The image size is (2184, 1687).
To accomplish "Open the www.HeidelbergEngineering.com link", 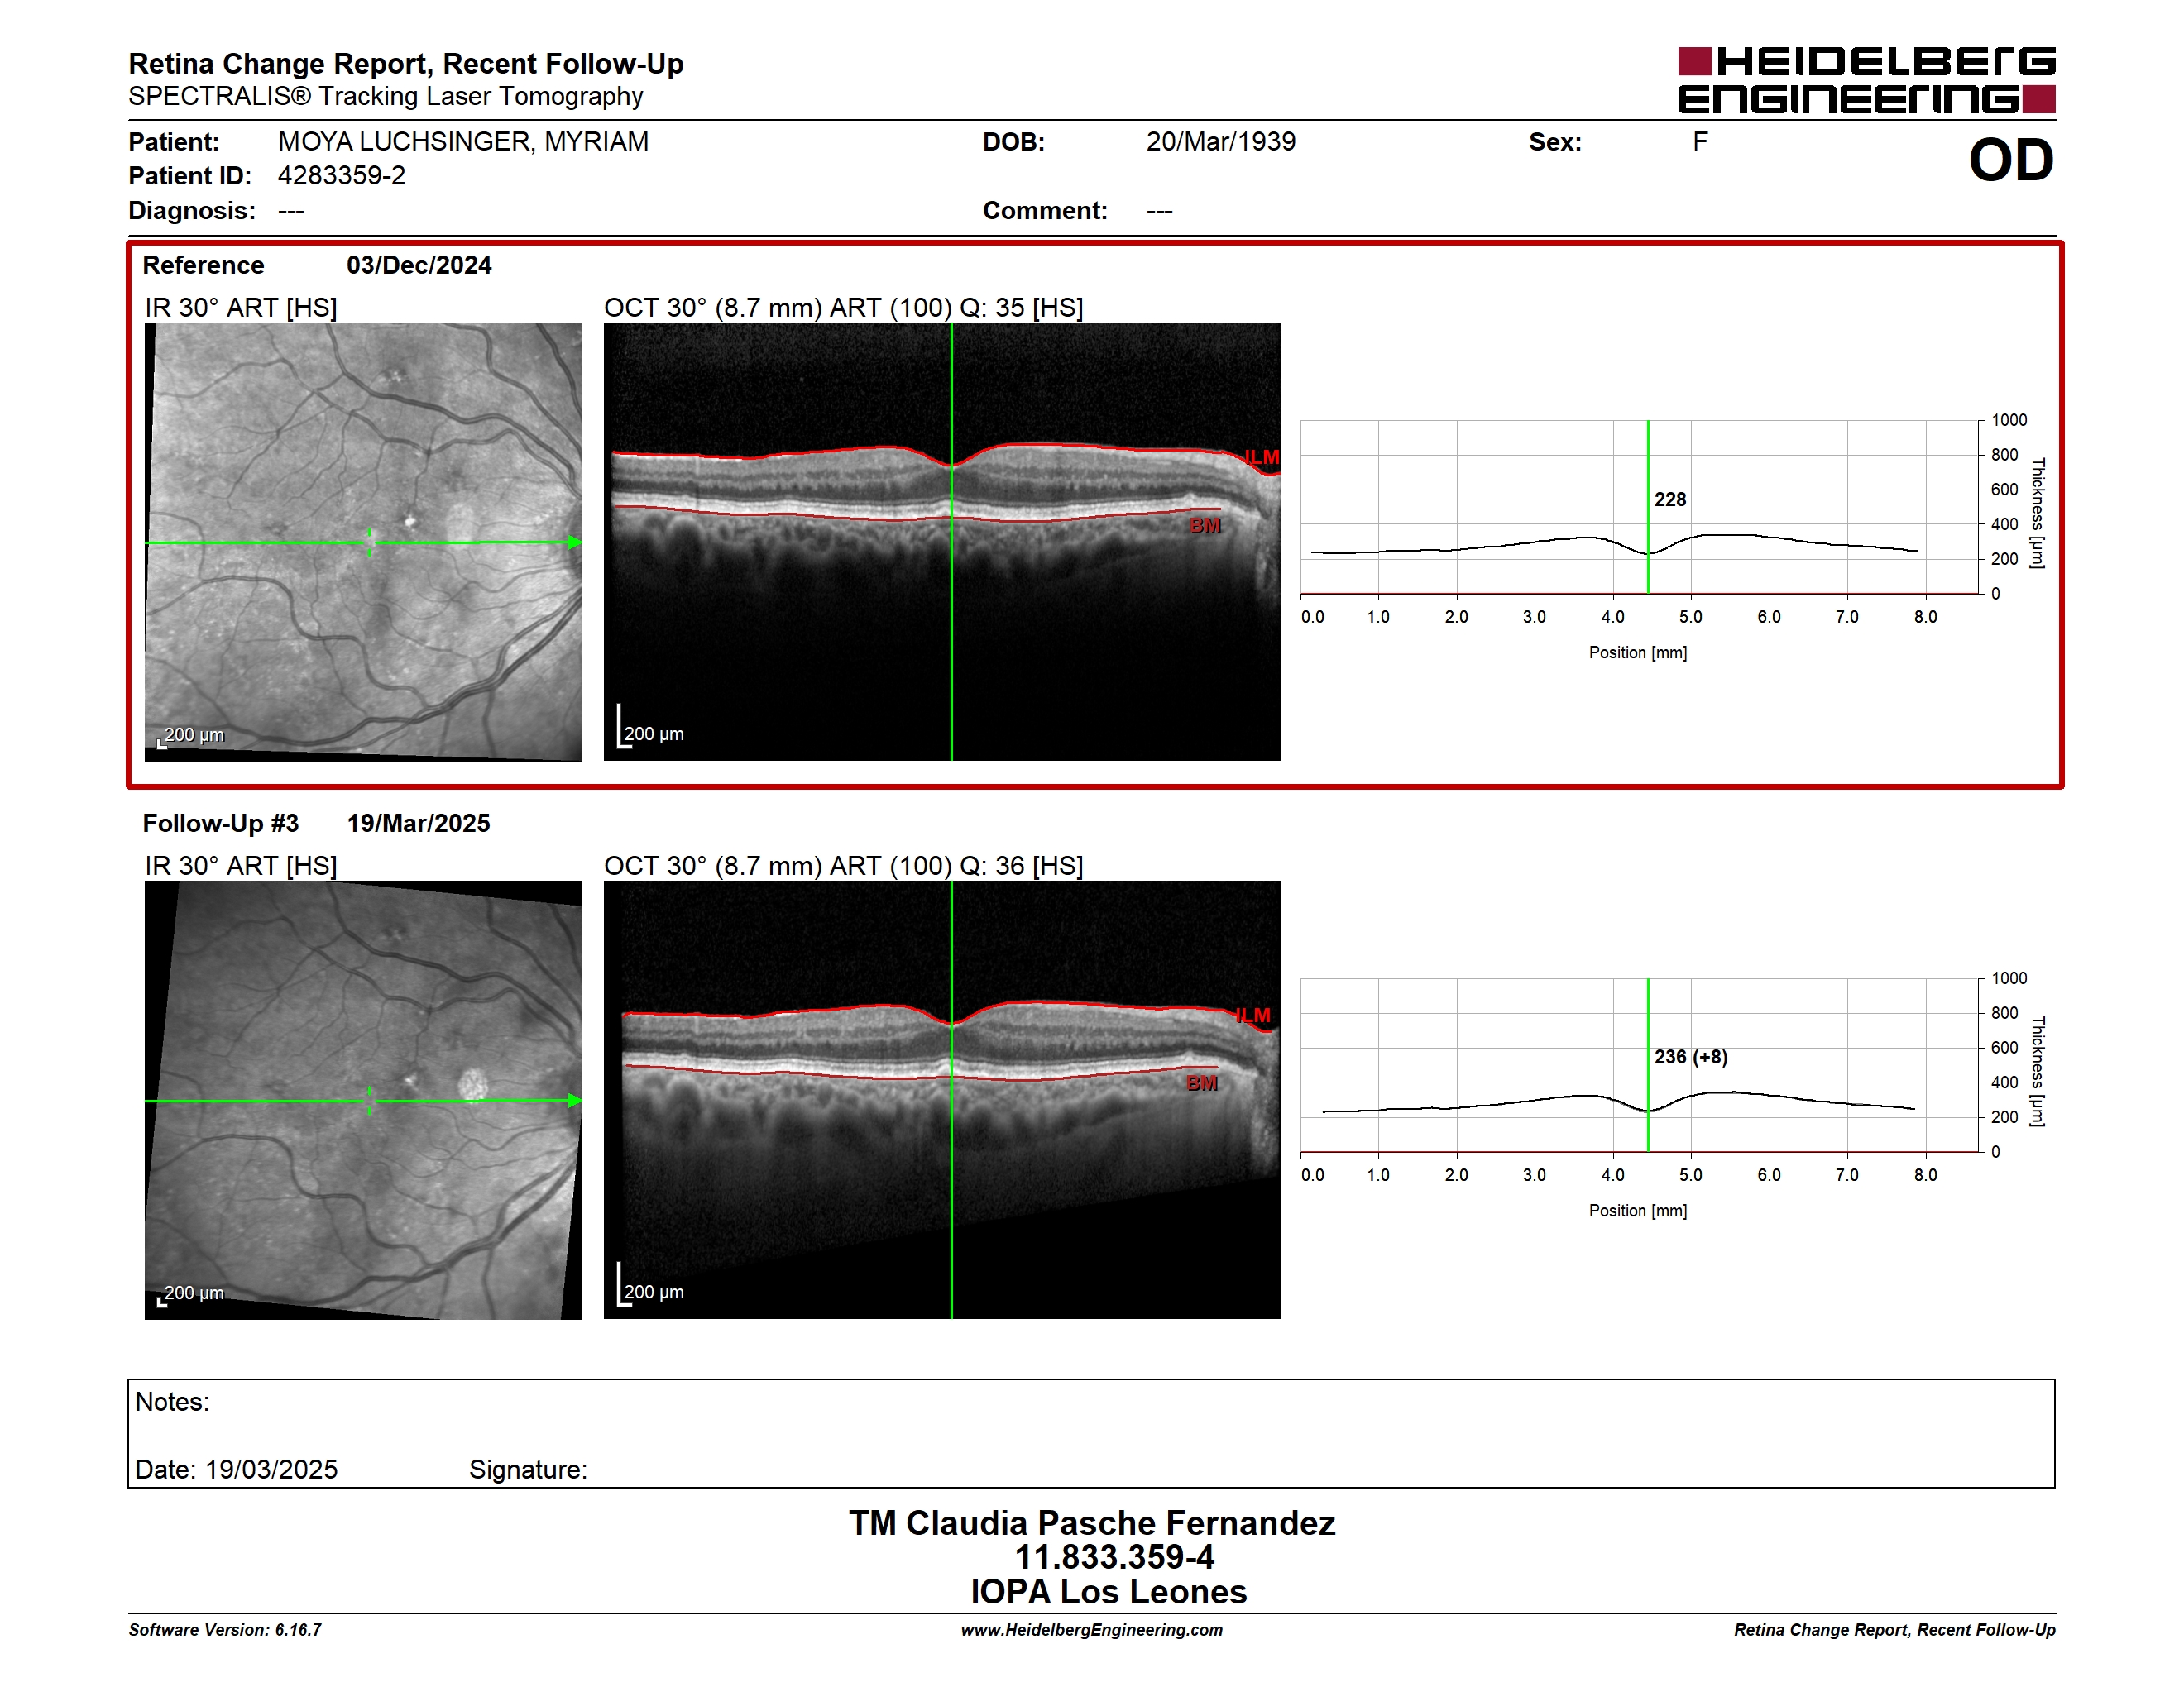I will (1092, 1630).
